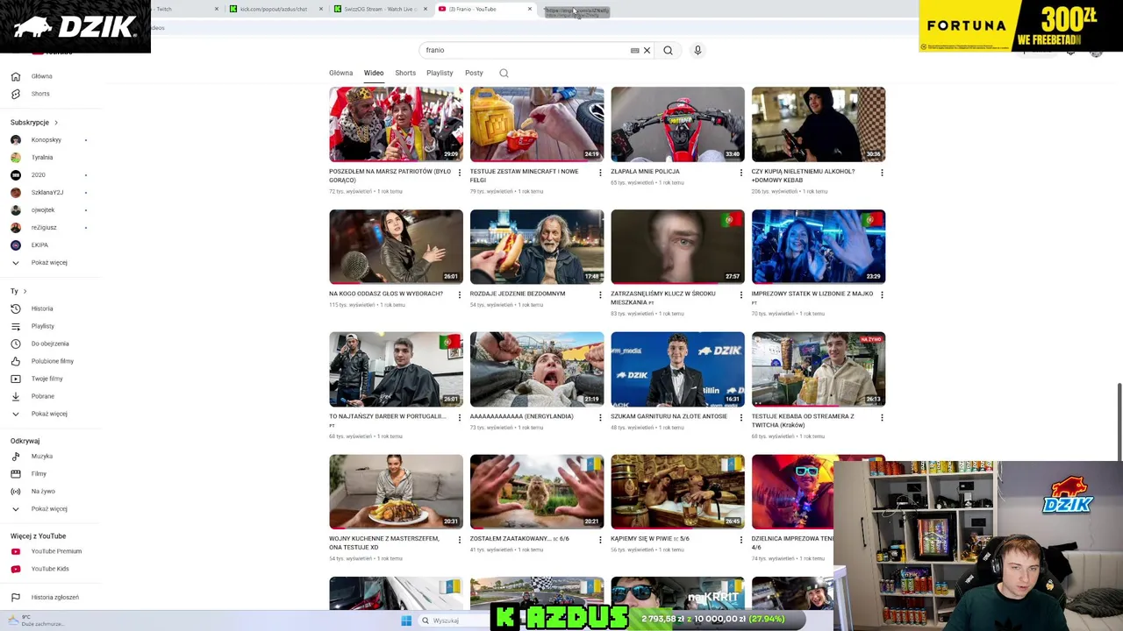The image size is (1123, 631).
Task: Open Muzyka under Odkrywaj
Action: 42,456
